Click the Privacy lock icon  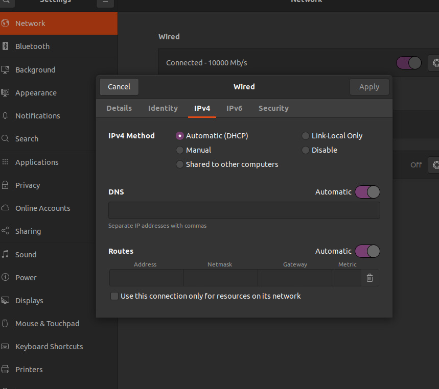[6, 185]
